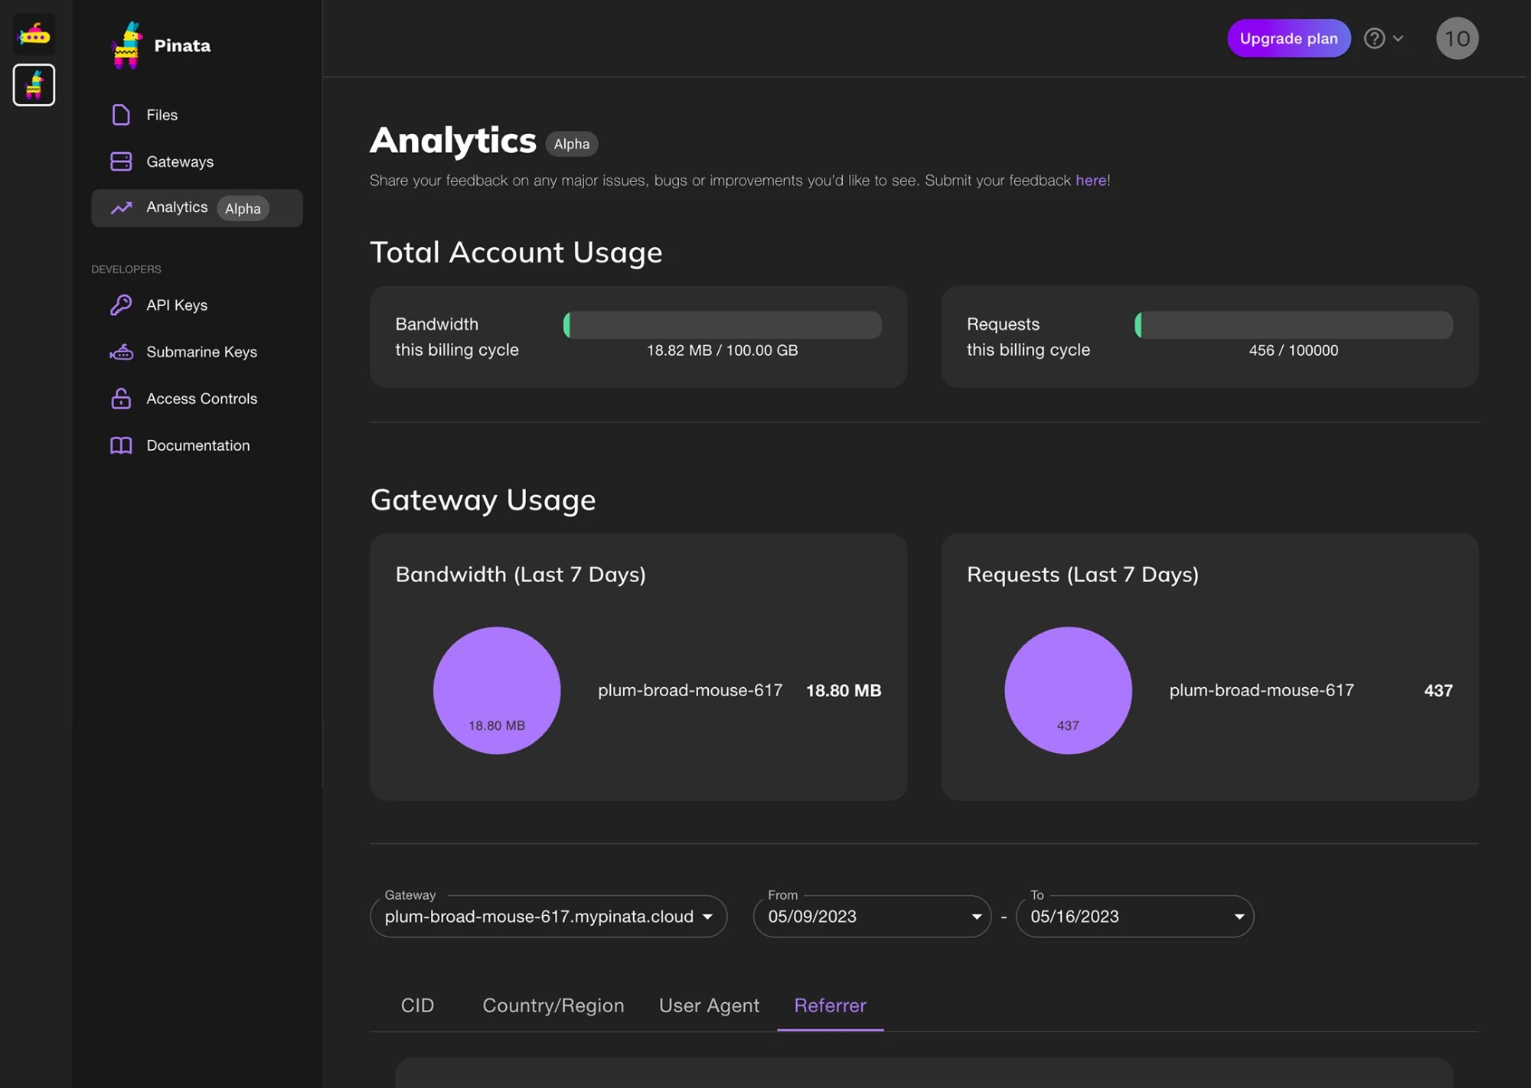Click the bold '437' legend value
The image size is (1531, 1088).
pyautogui.click(x=1438, y=691)
